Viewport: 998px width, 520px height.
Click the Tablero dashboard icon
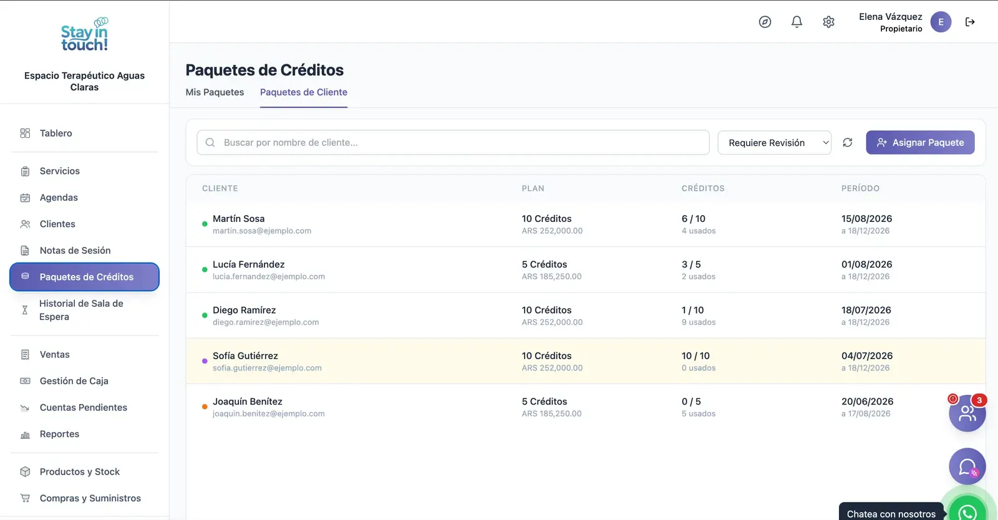click(x=25, y=133)
